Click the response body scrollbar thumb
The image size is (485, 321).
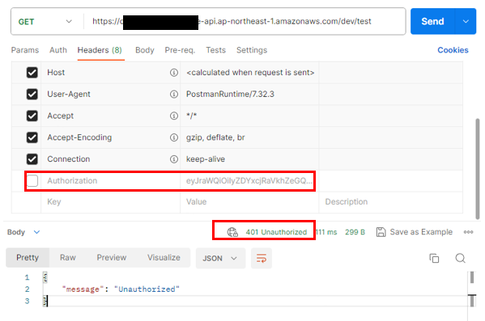[472, 277]
